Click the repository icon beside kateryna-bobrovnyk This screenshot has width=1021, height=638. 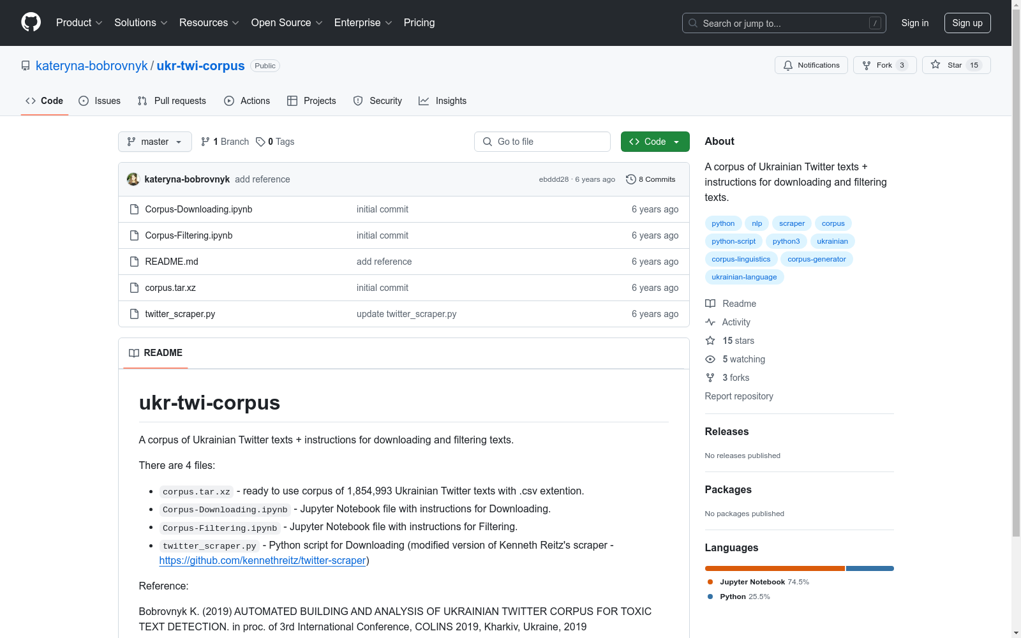[26, 66]
